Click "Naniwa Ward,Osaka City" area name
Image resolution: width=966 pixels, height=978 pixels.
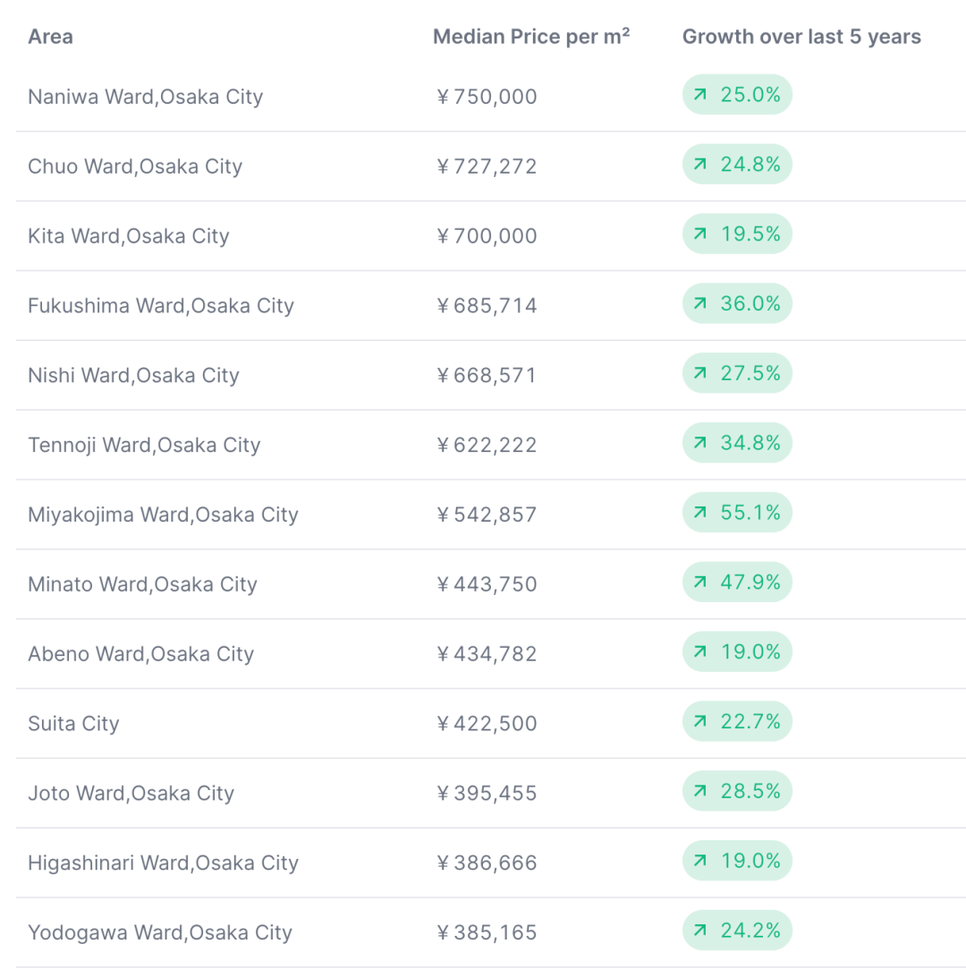click(x=145, y=97)
